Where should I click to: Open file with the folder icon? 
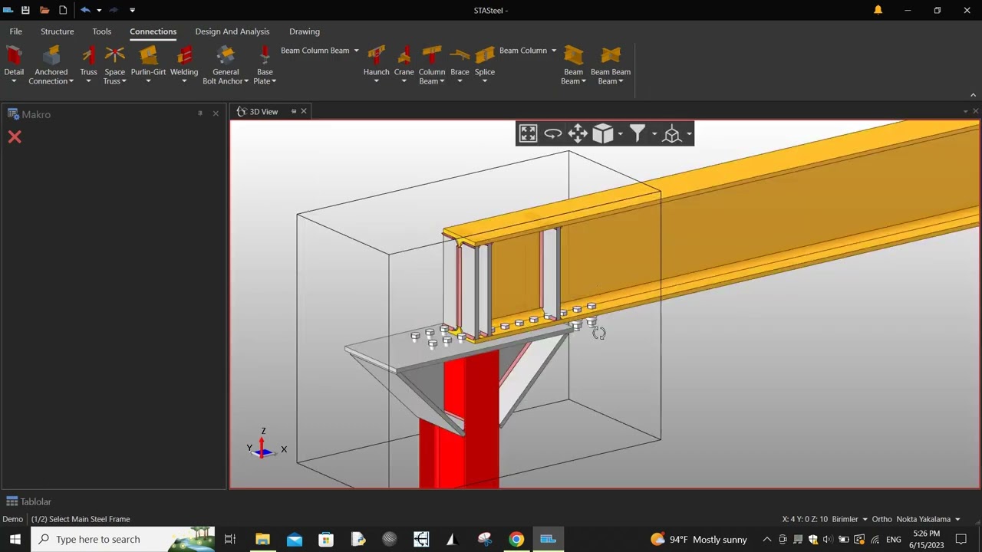point(44,10)
